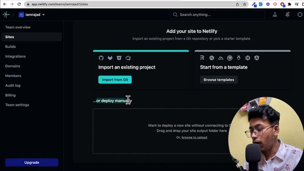Viewport: 304px width, 171px height.
Task: Click the Next.js template icon
Action: 212,58
